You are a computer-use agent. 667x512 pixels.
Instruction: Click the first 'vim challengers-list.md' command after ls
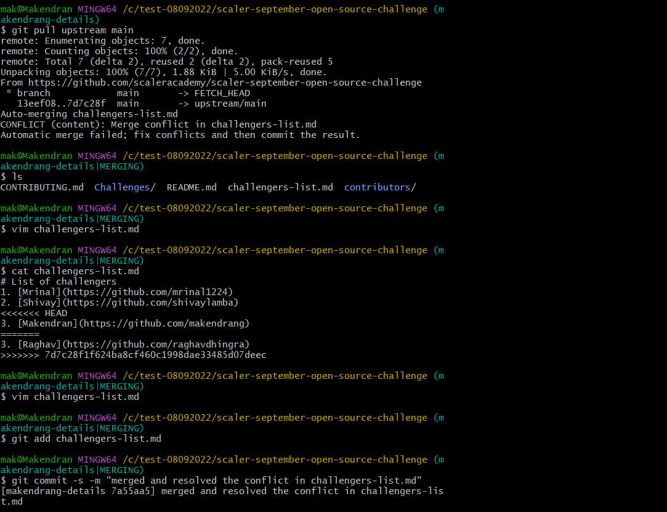75,229
